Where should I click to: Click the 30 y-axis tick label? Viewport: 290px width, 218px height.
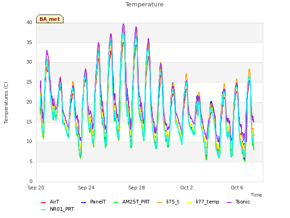(29, 62)
